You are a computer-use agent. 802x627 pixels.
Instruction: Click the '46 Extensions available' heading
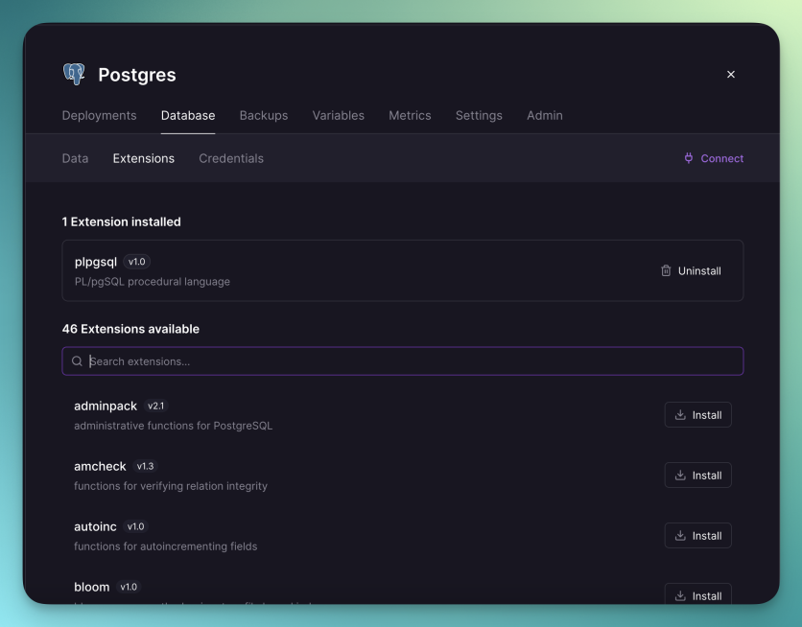[x=130, y=329]
